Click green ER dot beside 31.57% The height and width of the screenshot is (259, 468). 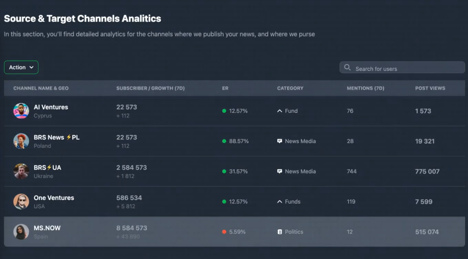tap(224, 171)
